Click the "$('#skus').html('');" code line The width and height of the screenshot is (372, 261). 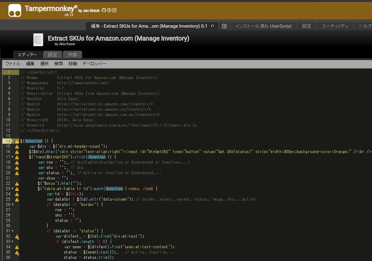[x=59, y=184]
